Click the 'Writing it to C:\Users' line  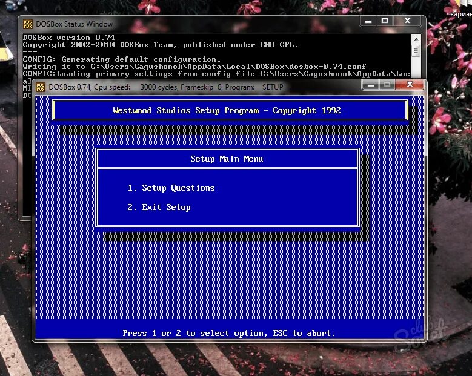point(194,67)
